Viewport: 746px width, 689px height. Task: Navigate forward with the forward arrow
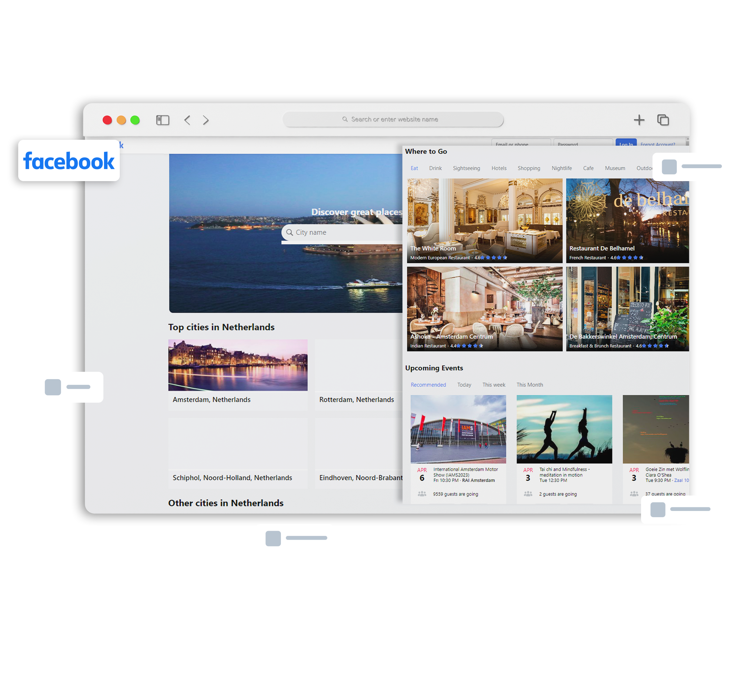[x=206, y=120]
